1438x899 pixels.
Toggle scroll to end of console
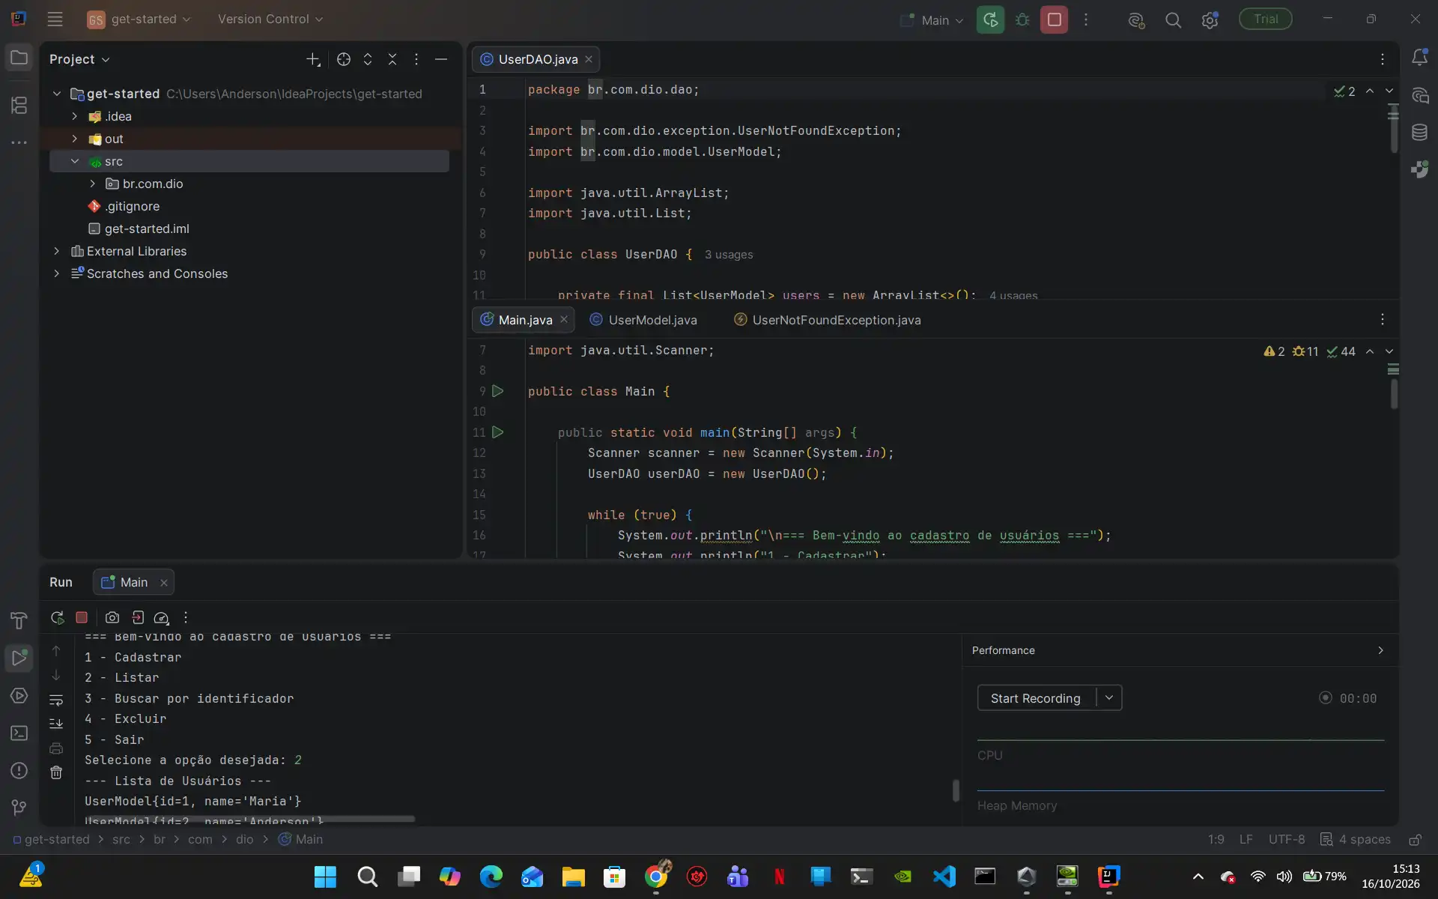click(56, 724)
